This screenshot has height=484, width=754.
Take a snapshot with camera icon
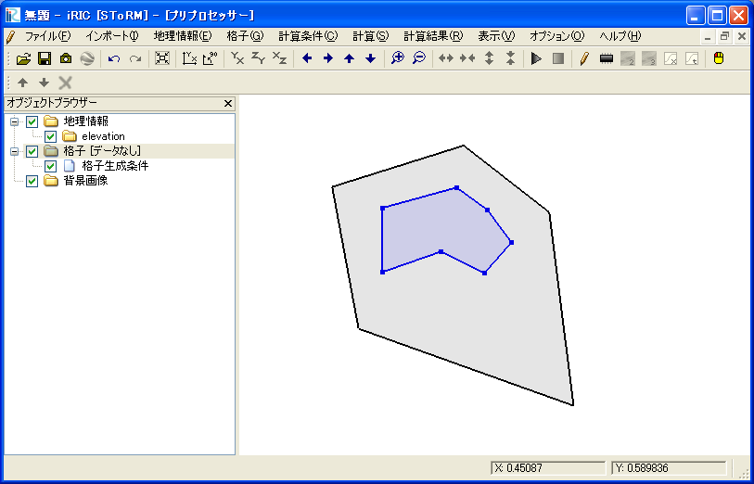(66, 58)
